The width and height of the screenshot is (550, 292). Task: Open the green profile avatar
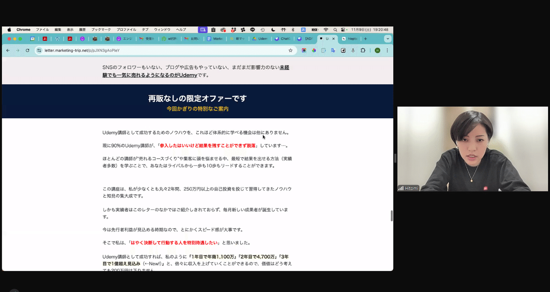[x=377, y=50]
